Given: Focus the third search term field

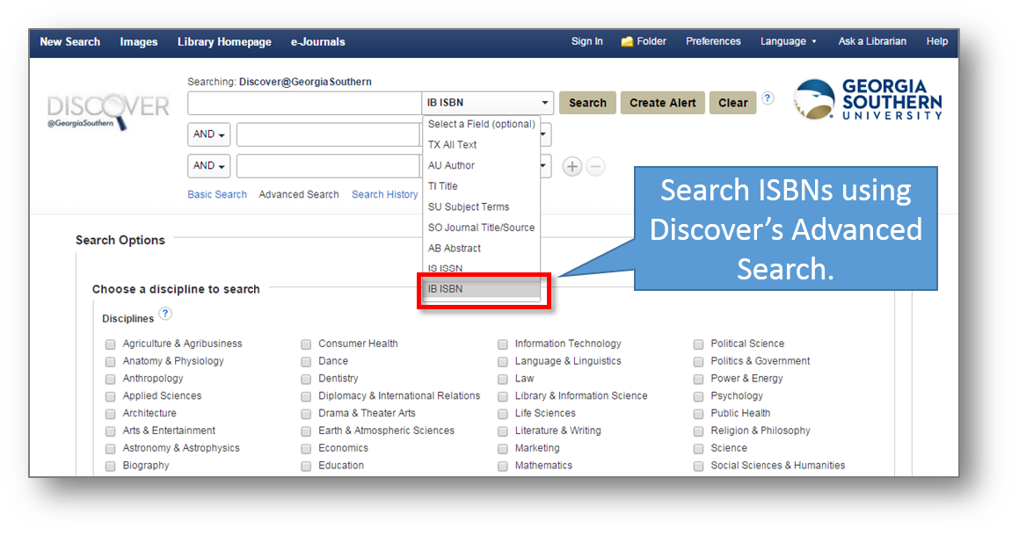Looking at the screenshot, I should 329,166.
